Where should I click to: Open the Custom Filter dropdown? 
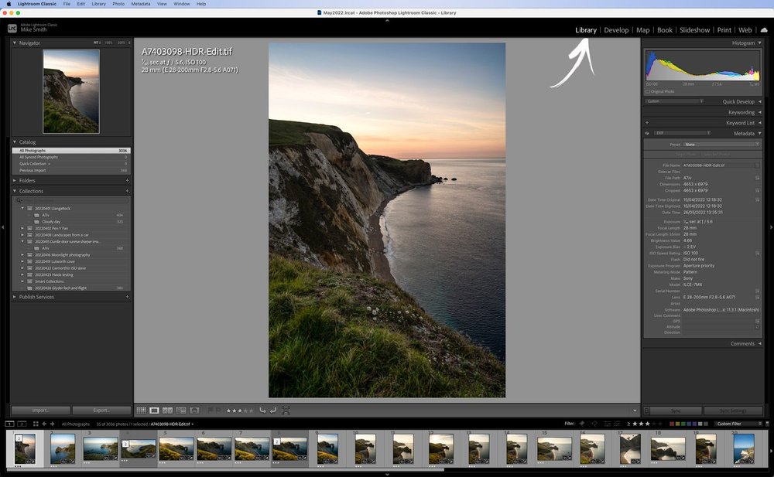point(739,424)
